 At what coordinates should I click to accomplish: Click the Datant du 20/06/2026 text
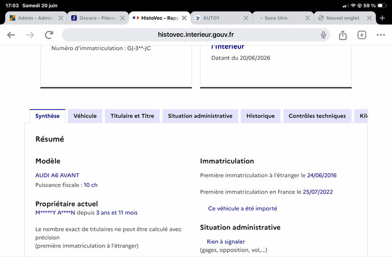pyautogui.click(x=241, y=58)
